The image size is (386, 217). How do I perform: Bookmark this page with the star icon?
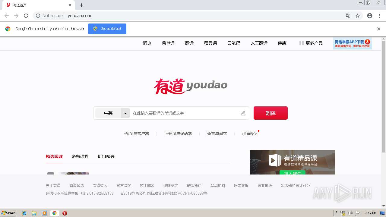point(358,16)
